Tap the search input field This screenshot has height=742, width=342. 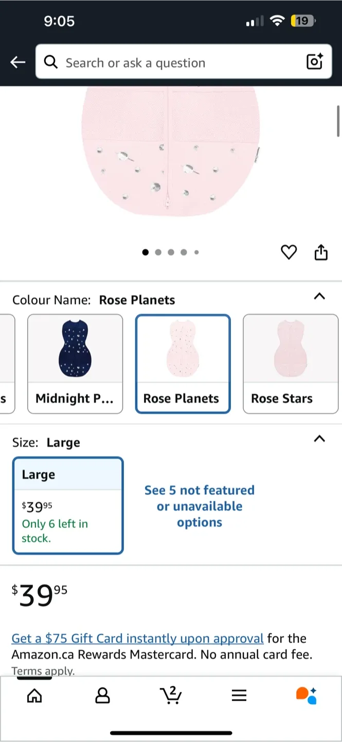coord(175,63)
